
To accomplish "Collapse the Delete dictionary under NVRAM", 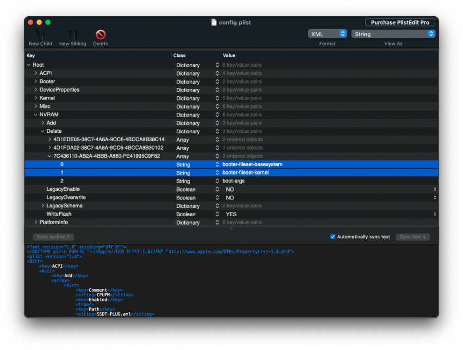I will tap(43, 131).
